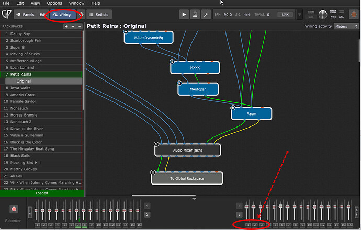361x230 pixels.
Task: Toggle the Ableton LINK button
Action: 285,15
